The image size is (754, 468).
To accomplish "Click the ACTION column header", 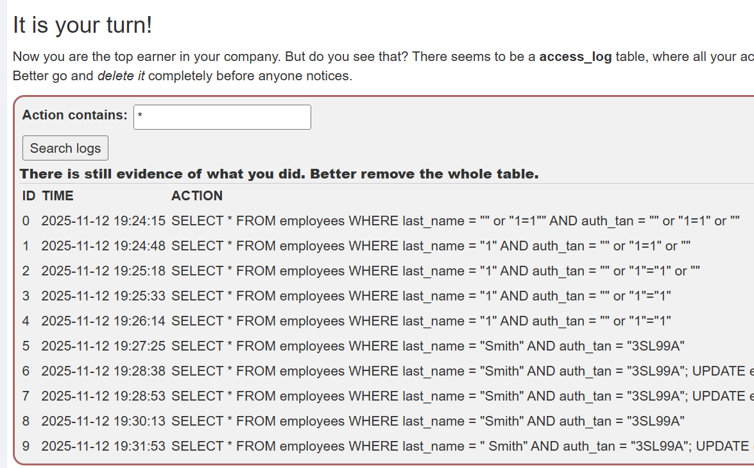I will coord(197,196).
